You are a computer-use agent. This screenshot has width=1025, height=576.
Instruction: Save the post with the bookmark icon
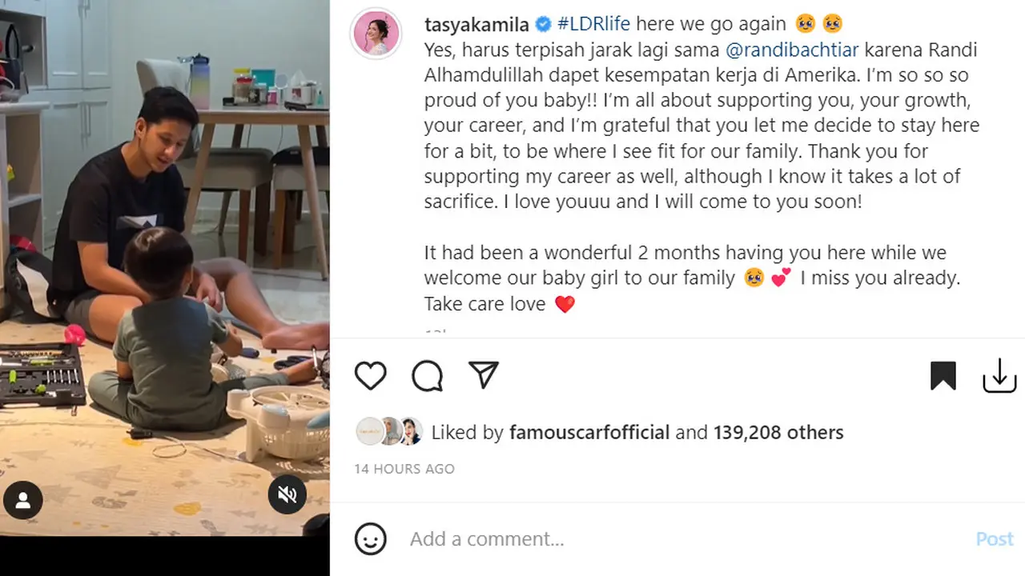943,375
